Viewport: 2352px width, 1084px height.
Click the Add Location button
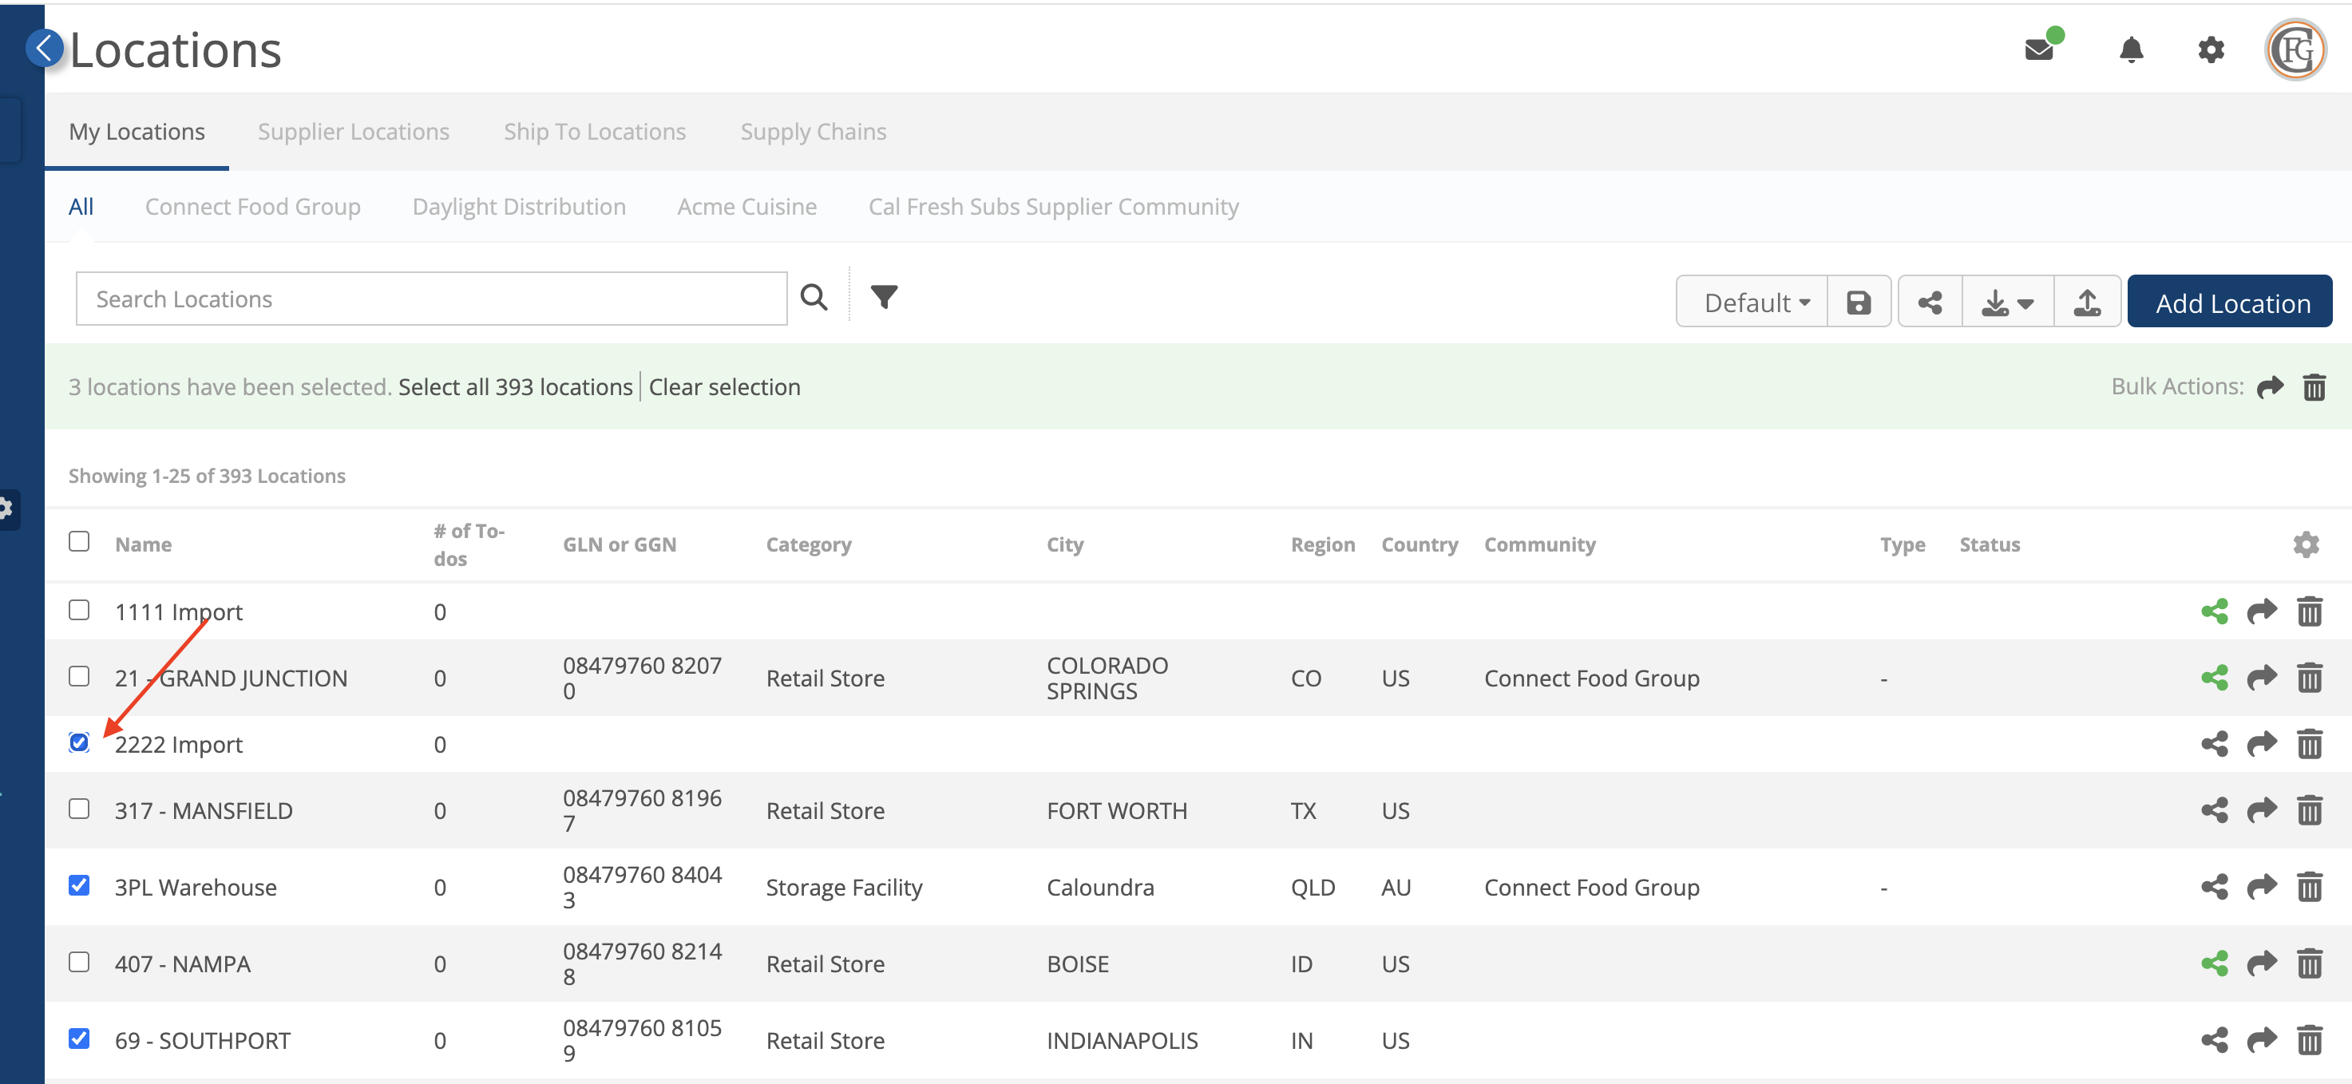pyautogui.click(x=2230, y=302)
